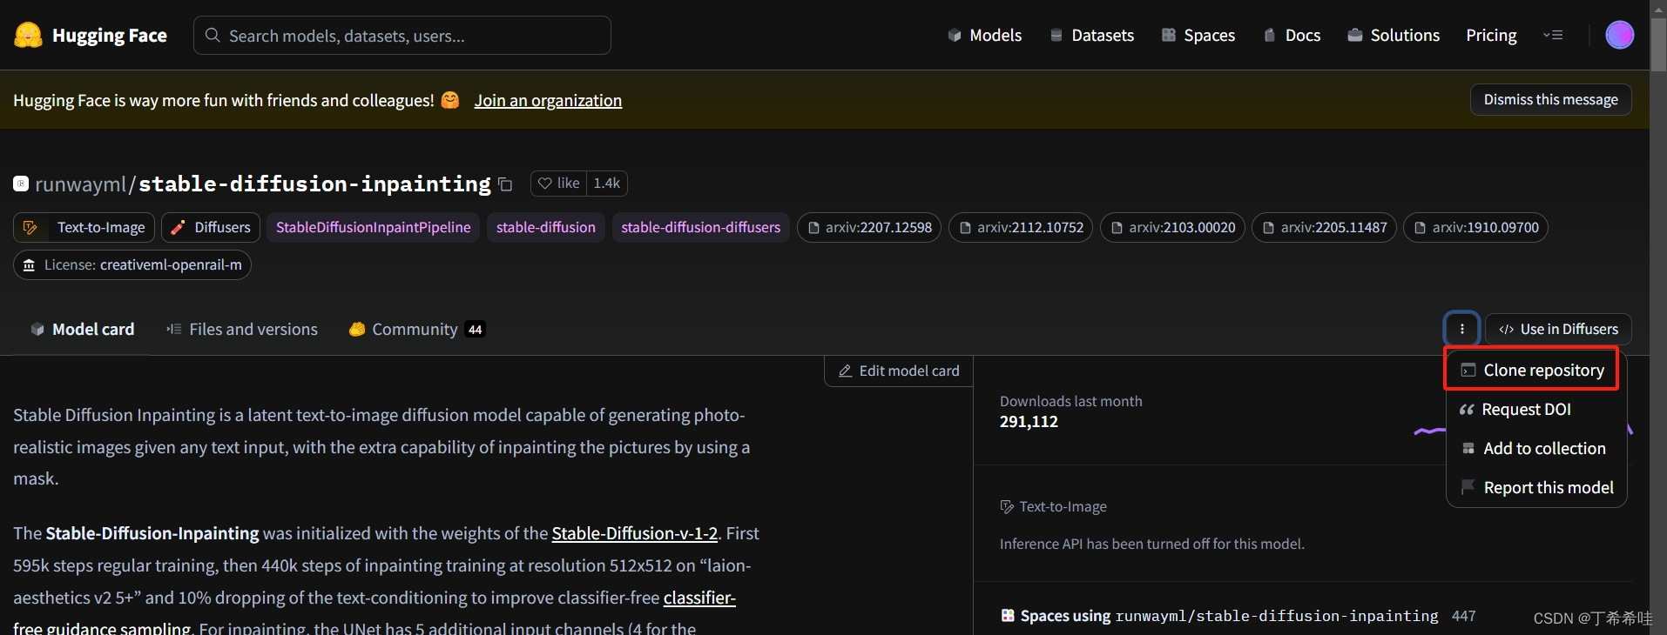This screenshot has width=1667, height=635.
Task: Go to Pricing
Action: point(1491,35)
